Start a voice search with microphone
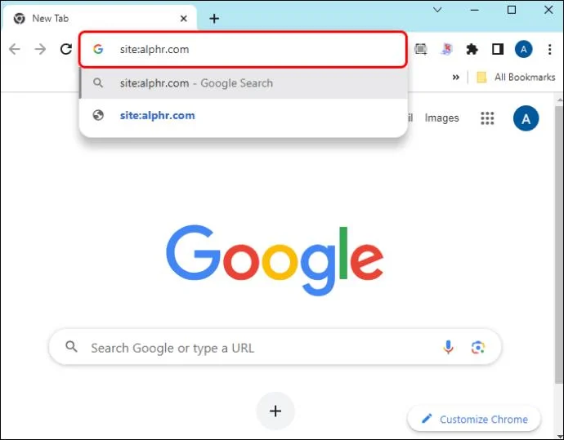This screenshot has width=564, height=440. [x=448, y=348]
